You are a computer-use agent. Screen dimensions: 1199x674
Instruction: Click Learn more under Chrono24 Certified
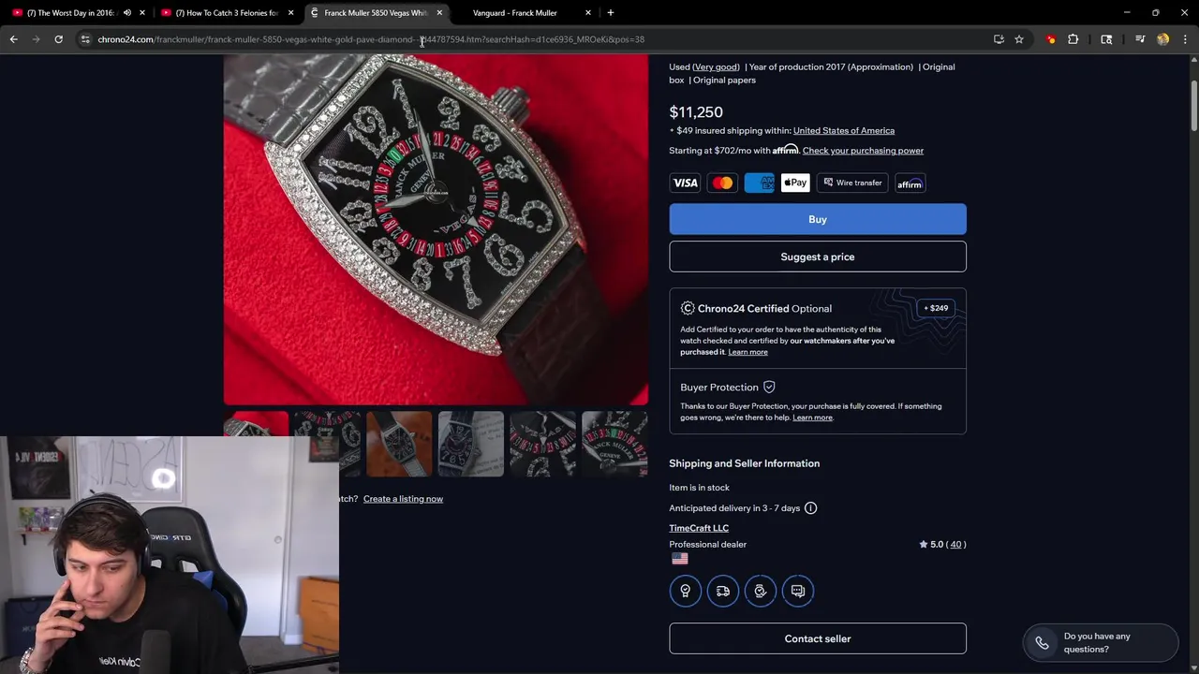(x=748, y=352)
